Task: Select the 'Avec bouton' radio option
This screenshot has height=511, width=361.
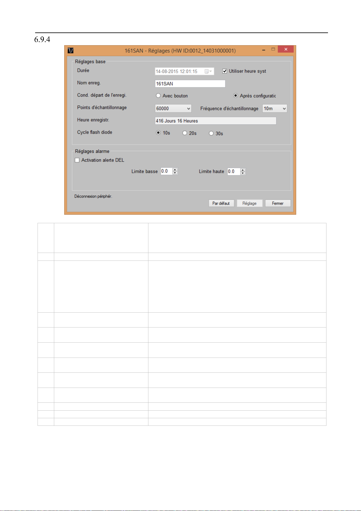Action: point(158,96)
